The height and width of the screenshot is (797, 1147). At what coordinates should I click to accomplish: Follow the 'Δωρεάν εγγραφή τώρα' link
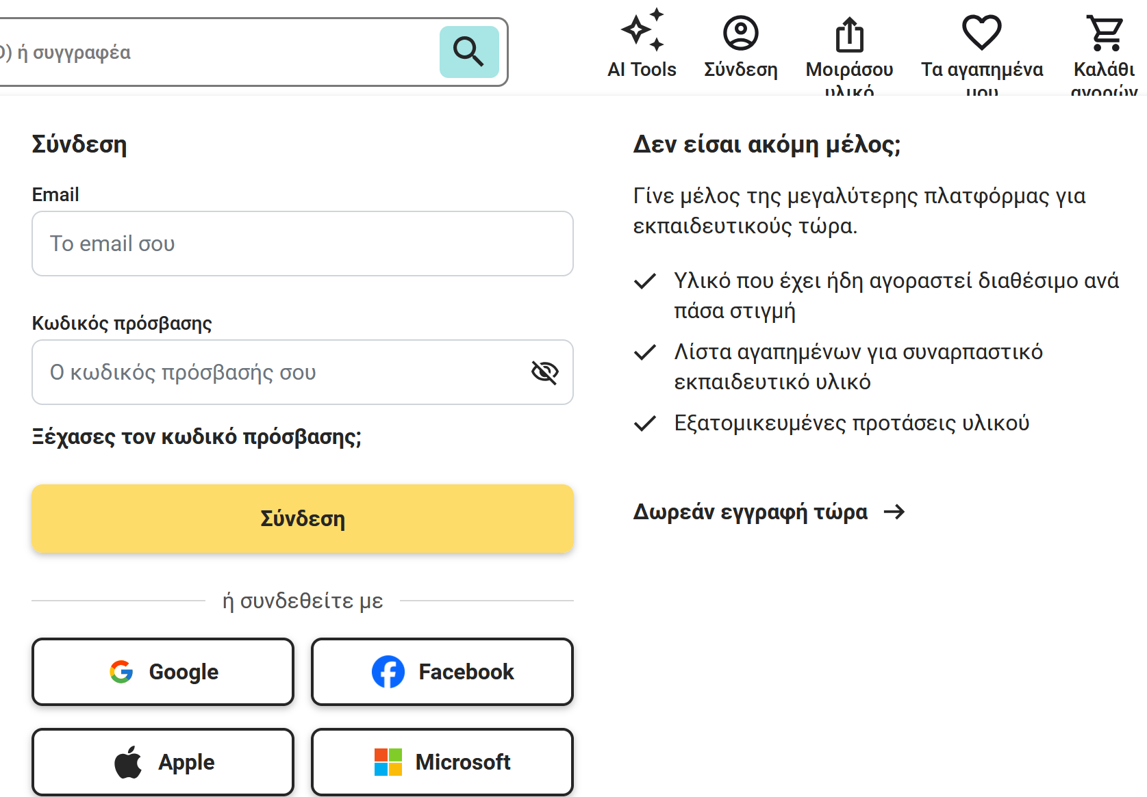click(751, 512)
